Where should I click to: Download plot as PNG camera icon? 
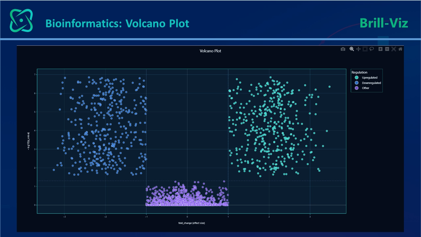[x=343, y=49]
